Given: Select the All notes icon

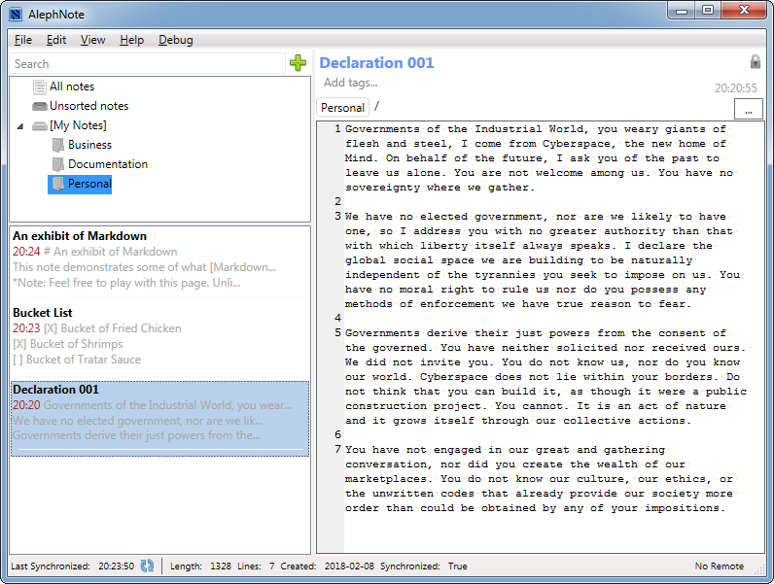Looking at the screenshot, I should [x=39, y=86].
